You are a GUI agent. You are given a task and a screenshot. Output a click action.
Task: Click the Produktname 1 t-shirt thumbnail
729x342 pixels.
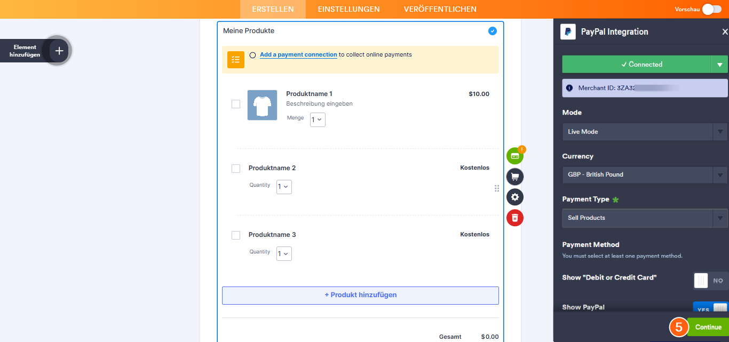262,105
